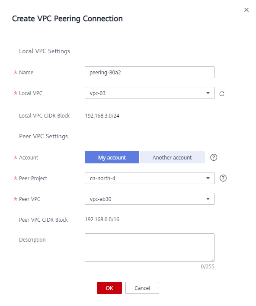
Task: Open help icon beside Peer Project
Action: 223,178
